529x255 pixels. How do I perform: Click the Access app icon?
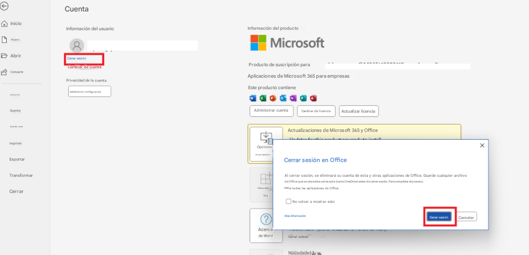(x=313, y=98)
